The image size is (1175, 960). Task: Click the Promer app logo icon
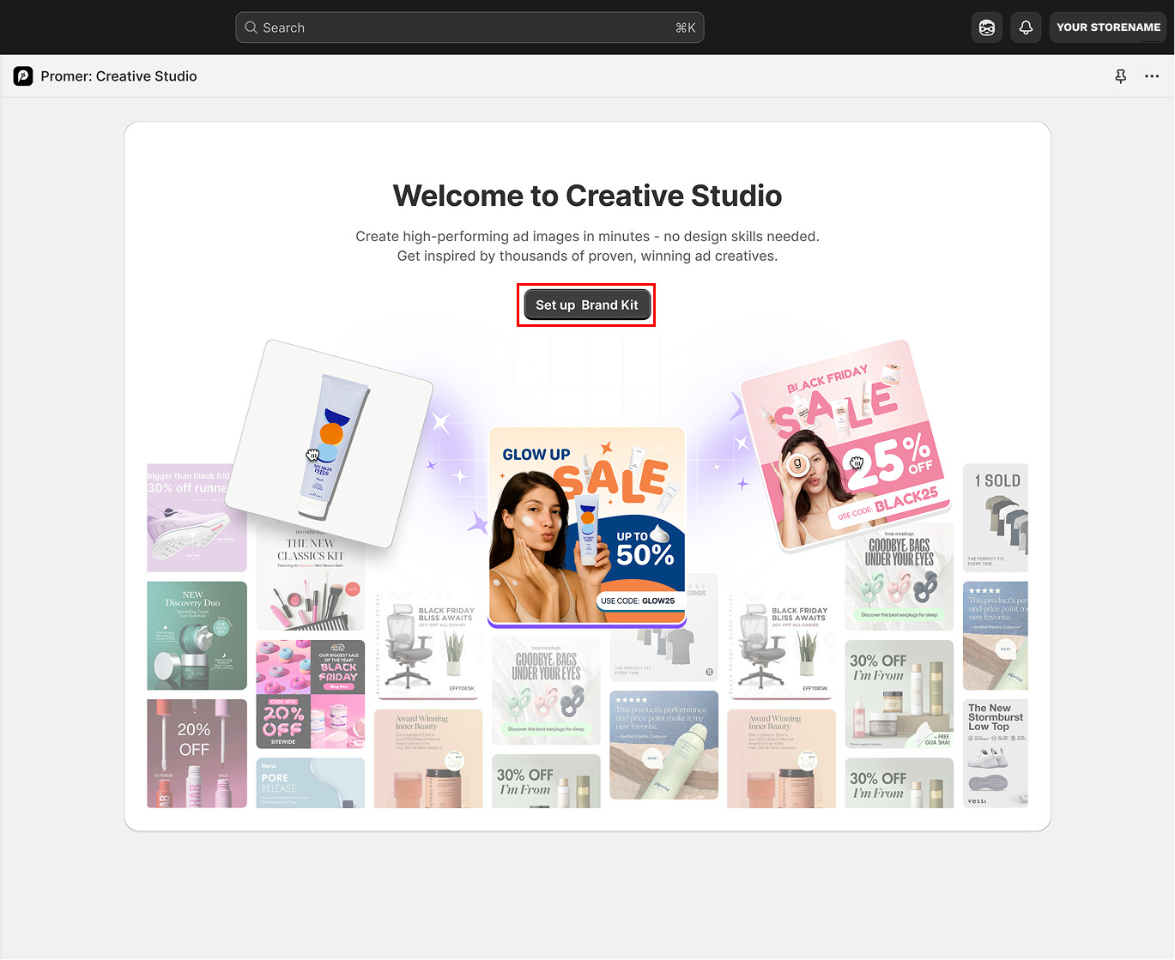coord(23,76)
